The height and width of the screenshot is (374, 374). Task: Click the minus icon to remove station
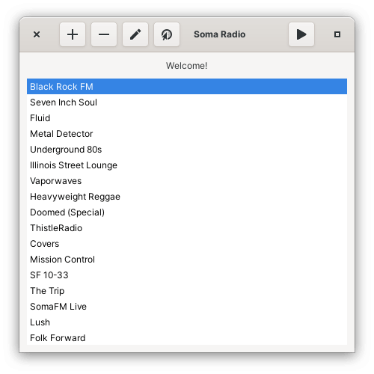[104, 34]
